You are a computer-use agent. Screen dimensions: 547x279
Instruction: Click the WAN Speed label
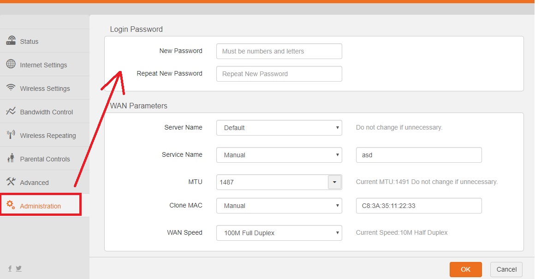click(185, 232)
